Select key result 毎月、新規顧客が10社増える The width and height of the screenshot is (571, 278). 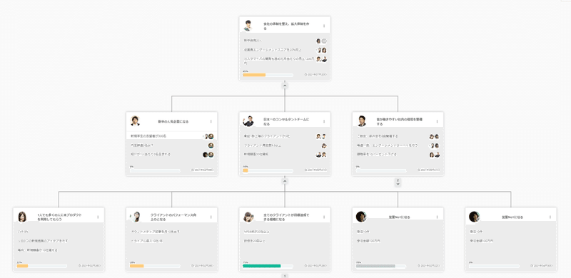coord(38,250)
